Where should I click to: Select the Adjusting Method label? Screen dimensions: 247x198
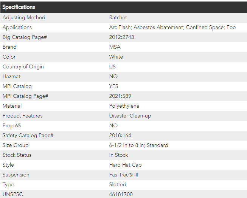(x=24, y=17)
